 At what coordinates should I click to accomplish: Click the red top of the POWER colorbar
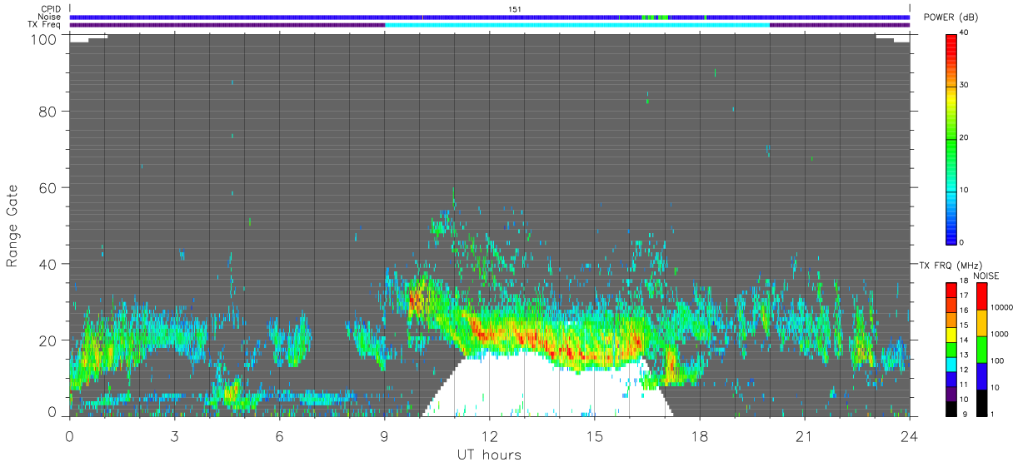[x=951, y=46]
